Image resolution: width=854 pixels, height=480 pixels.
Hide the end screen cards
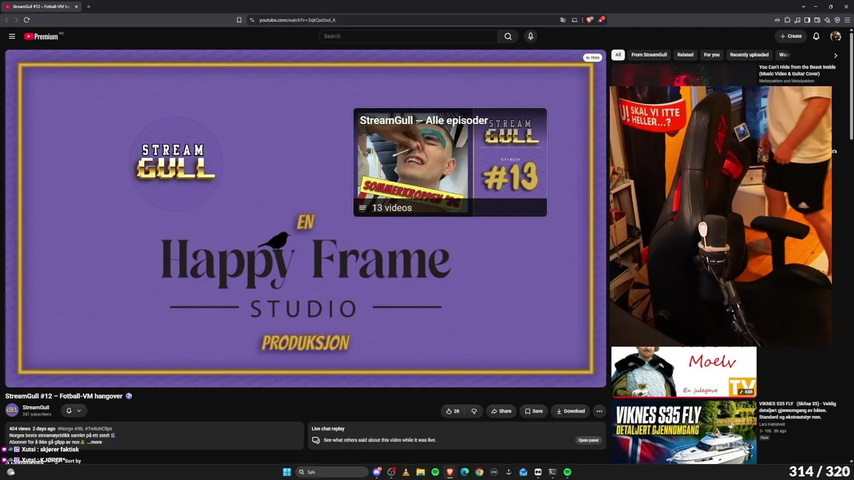click(x=592, y=58)
